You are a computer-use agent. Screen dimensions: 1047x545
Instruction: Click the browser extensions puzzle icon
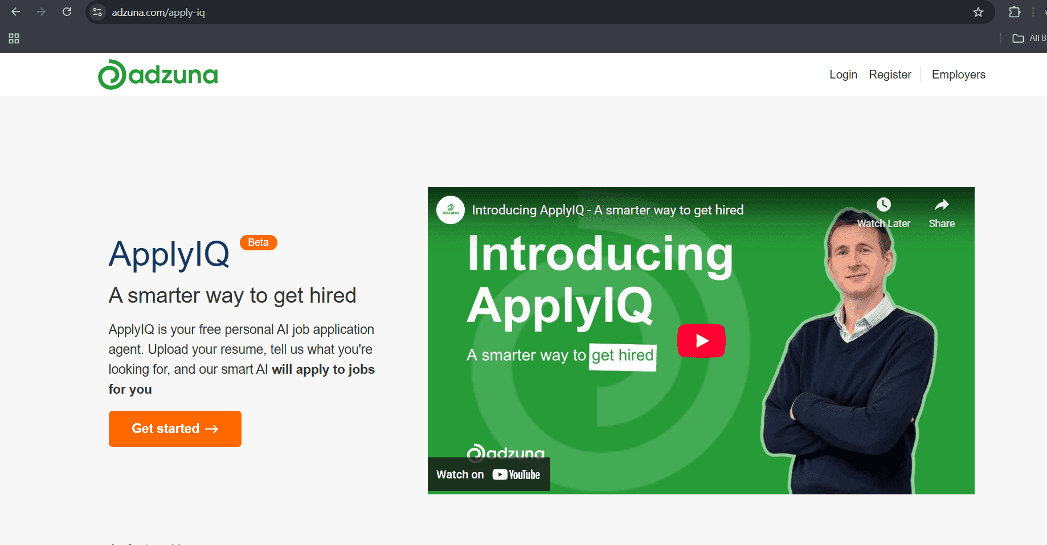(1015, 11)
